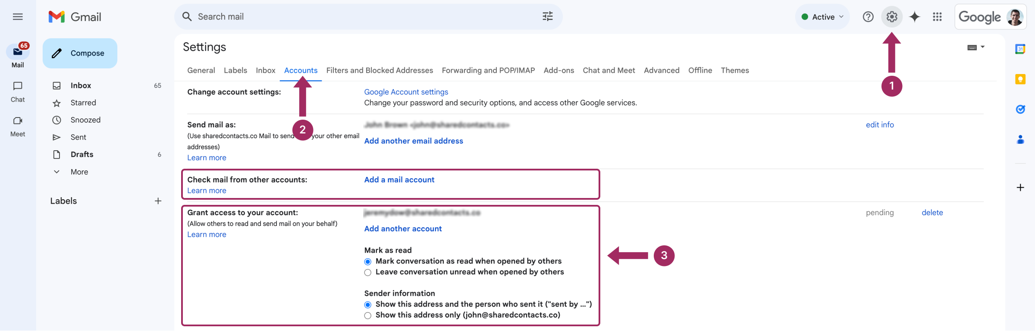Switch to the Themes tab
Viewport: 1035px width, 331px height.
point(735,71)
